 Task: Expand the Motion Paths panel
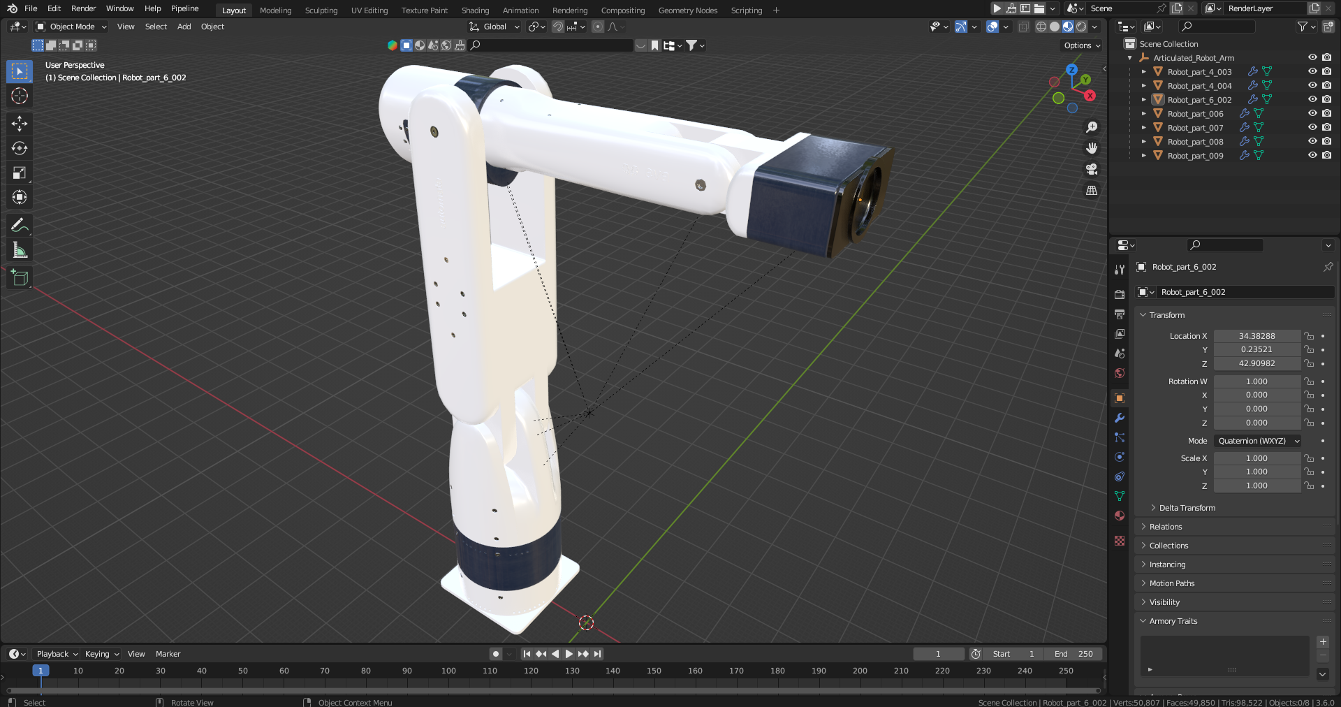coord(1172,583)
